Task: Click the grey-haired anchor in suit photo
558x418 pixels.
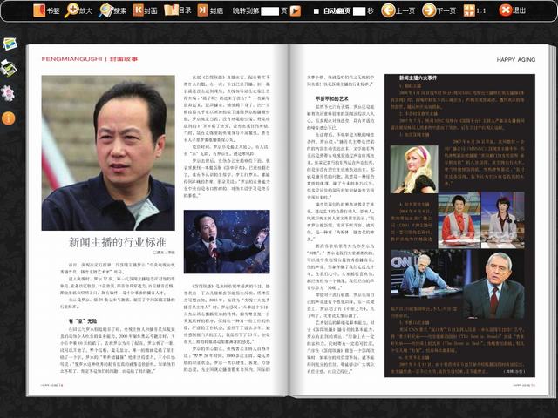Action: 494,285
